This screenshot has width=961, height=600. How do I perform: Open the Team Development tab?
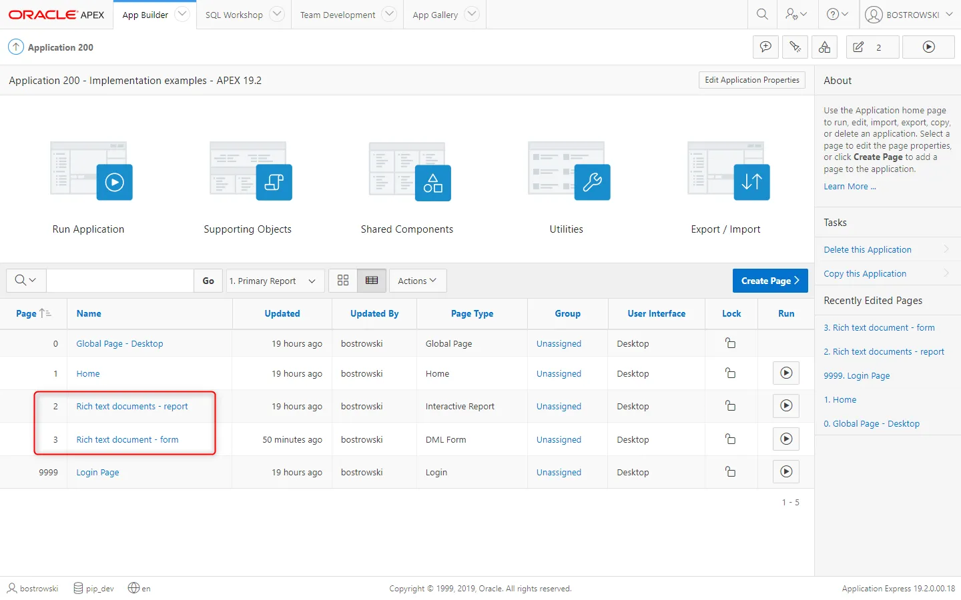click(337, 15)
